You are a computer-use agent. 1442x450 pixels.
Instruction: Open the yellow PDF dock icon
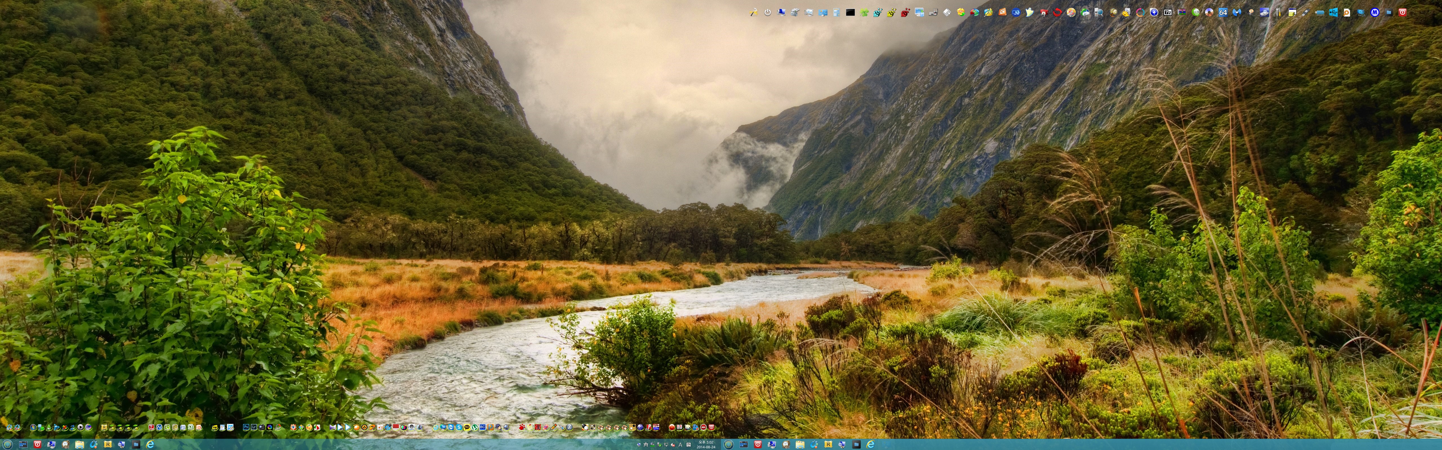pos(215,427)
